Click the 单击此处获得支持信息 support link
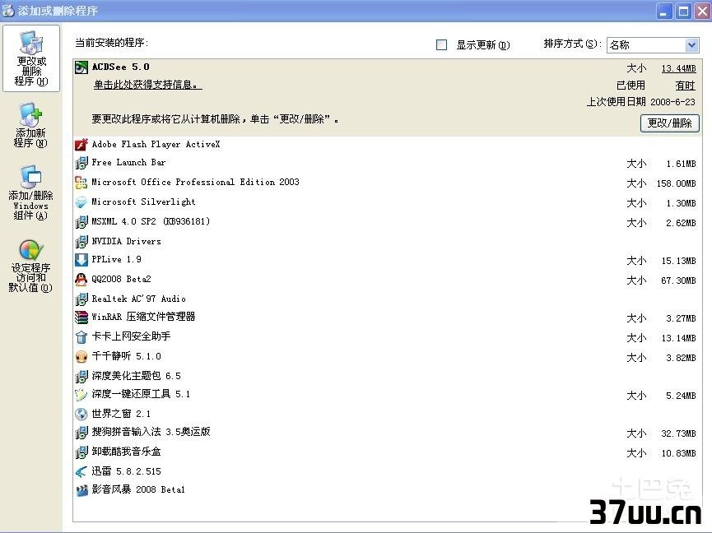This screenshot has width=712, height=533. click(147, 85)
